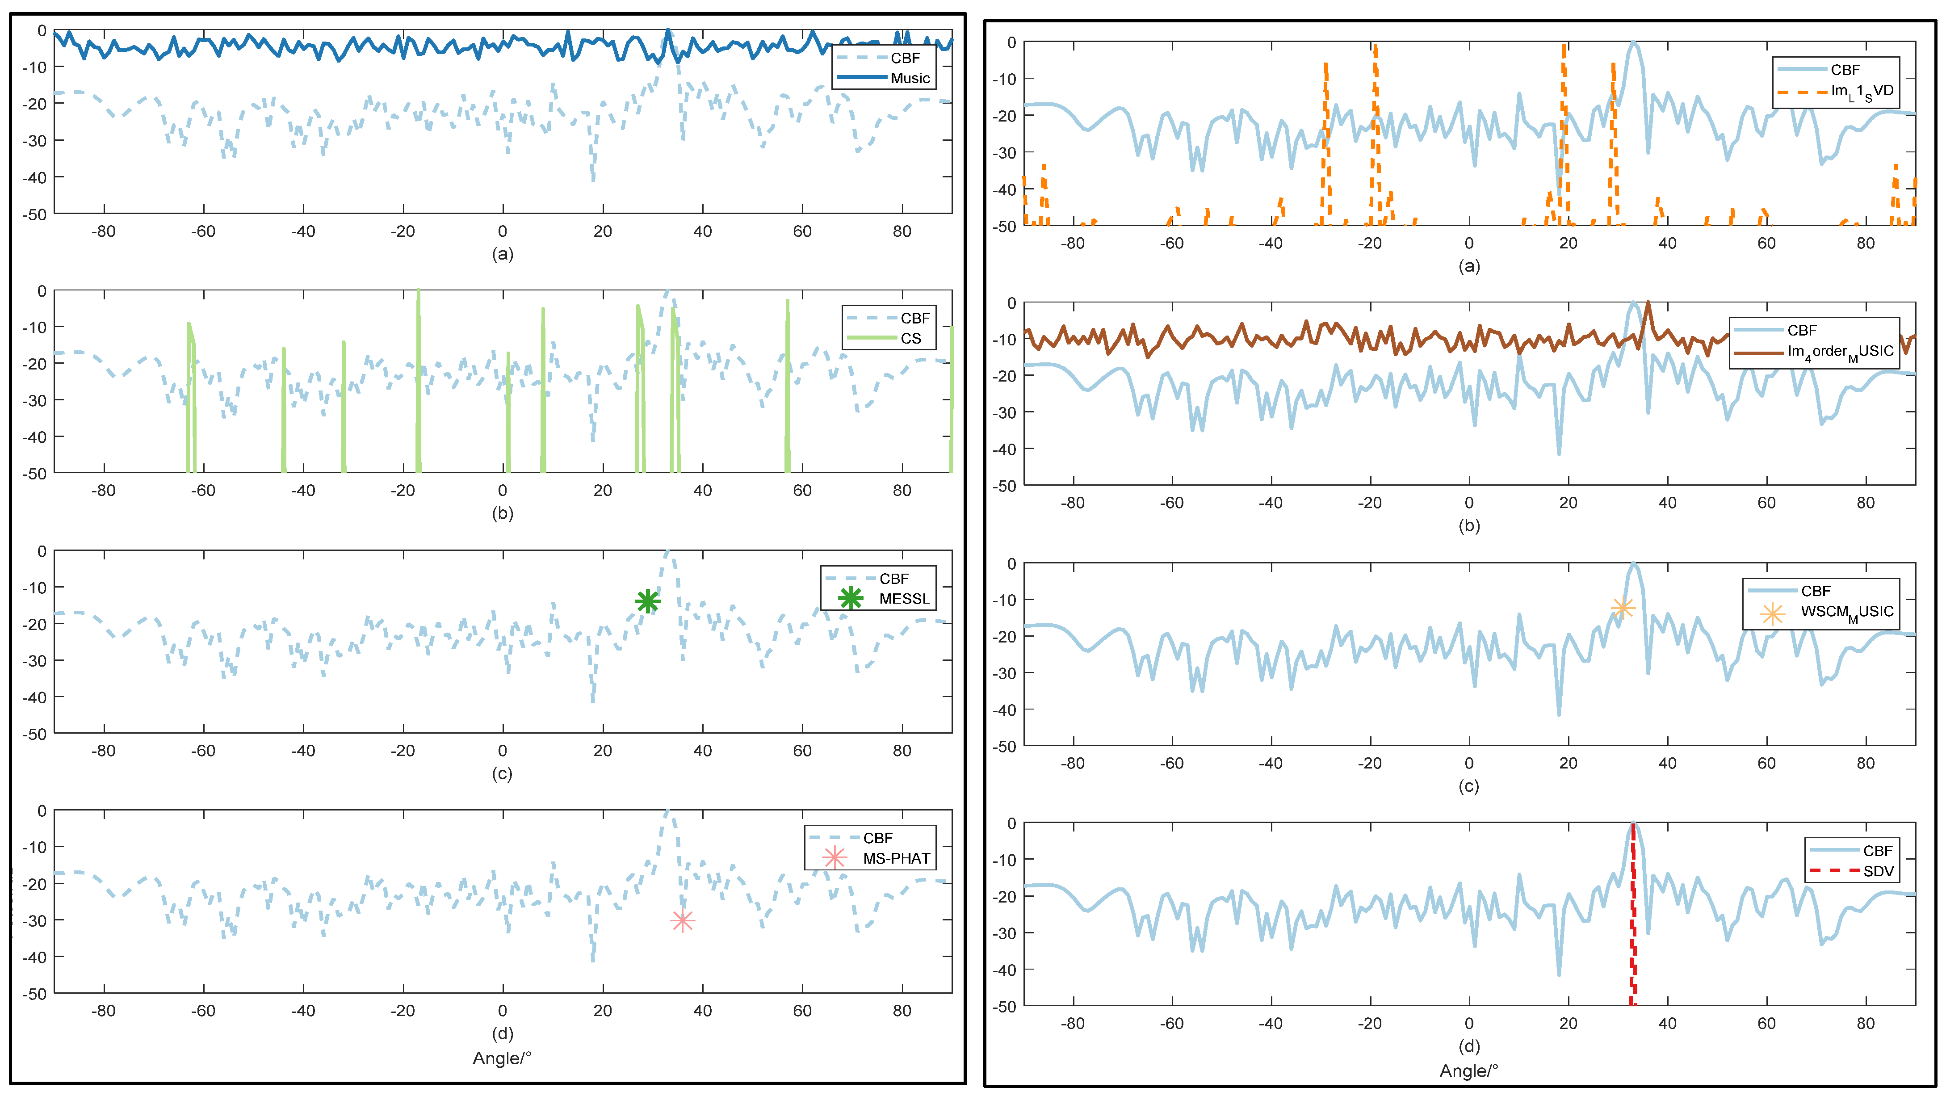The height and width of the screenshot is (1096, 1946).
Task: Click the CS legend entry label
Action: click(x=910, y=338)
